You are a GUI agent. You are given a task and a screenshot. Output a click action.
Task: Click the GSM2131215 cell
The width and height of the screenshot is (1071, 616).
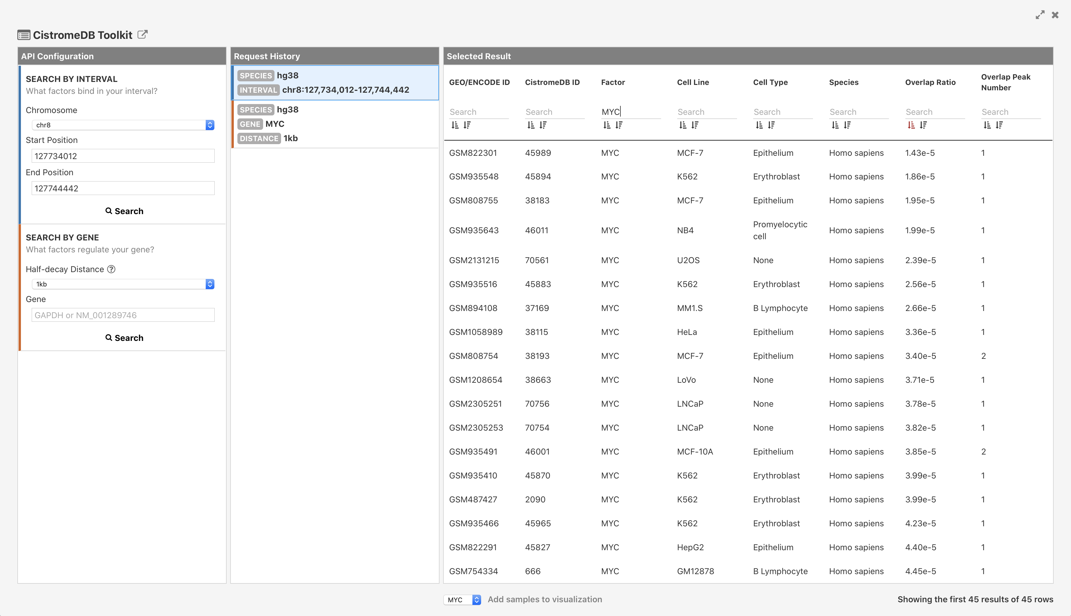[x=474, y=261]
